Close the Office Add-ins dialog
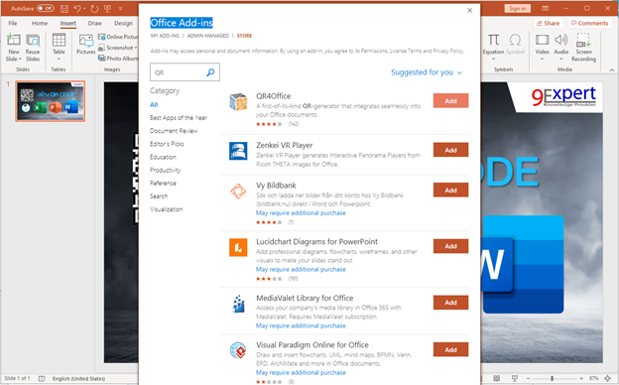619x385 pixels. tap(470, 11)
